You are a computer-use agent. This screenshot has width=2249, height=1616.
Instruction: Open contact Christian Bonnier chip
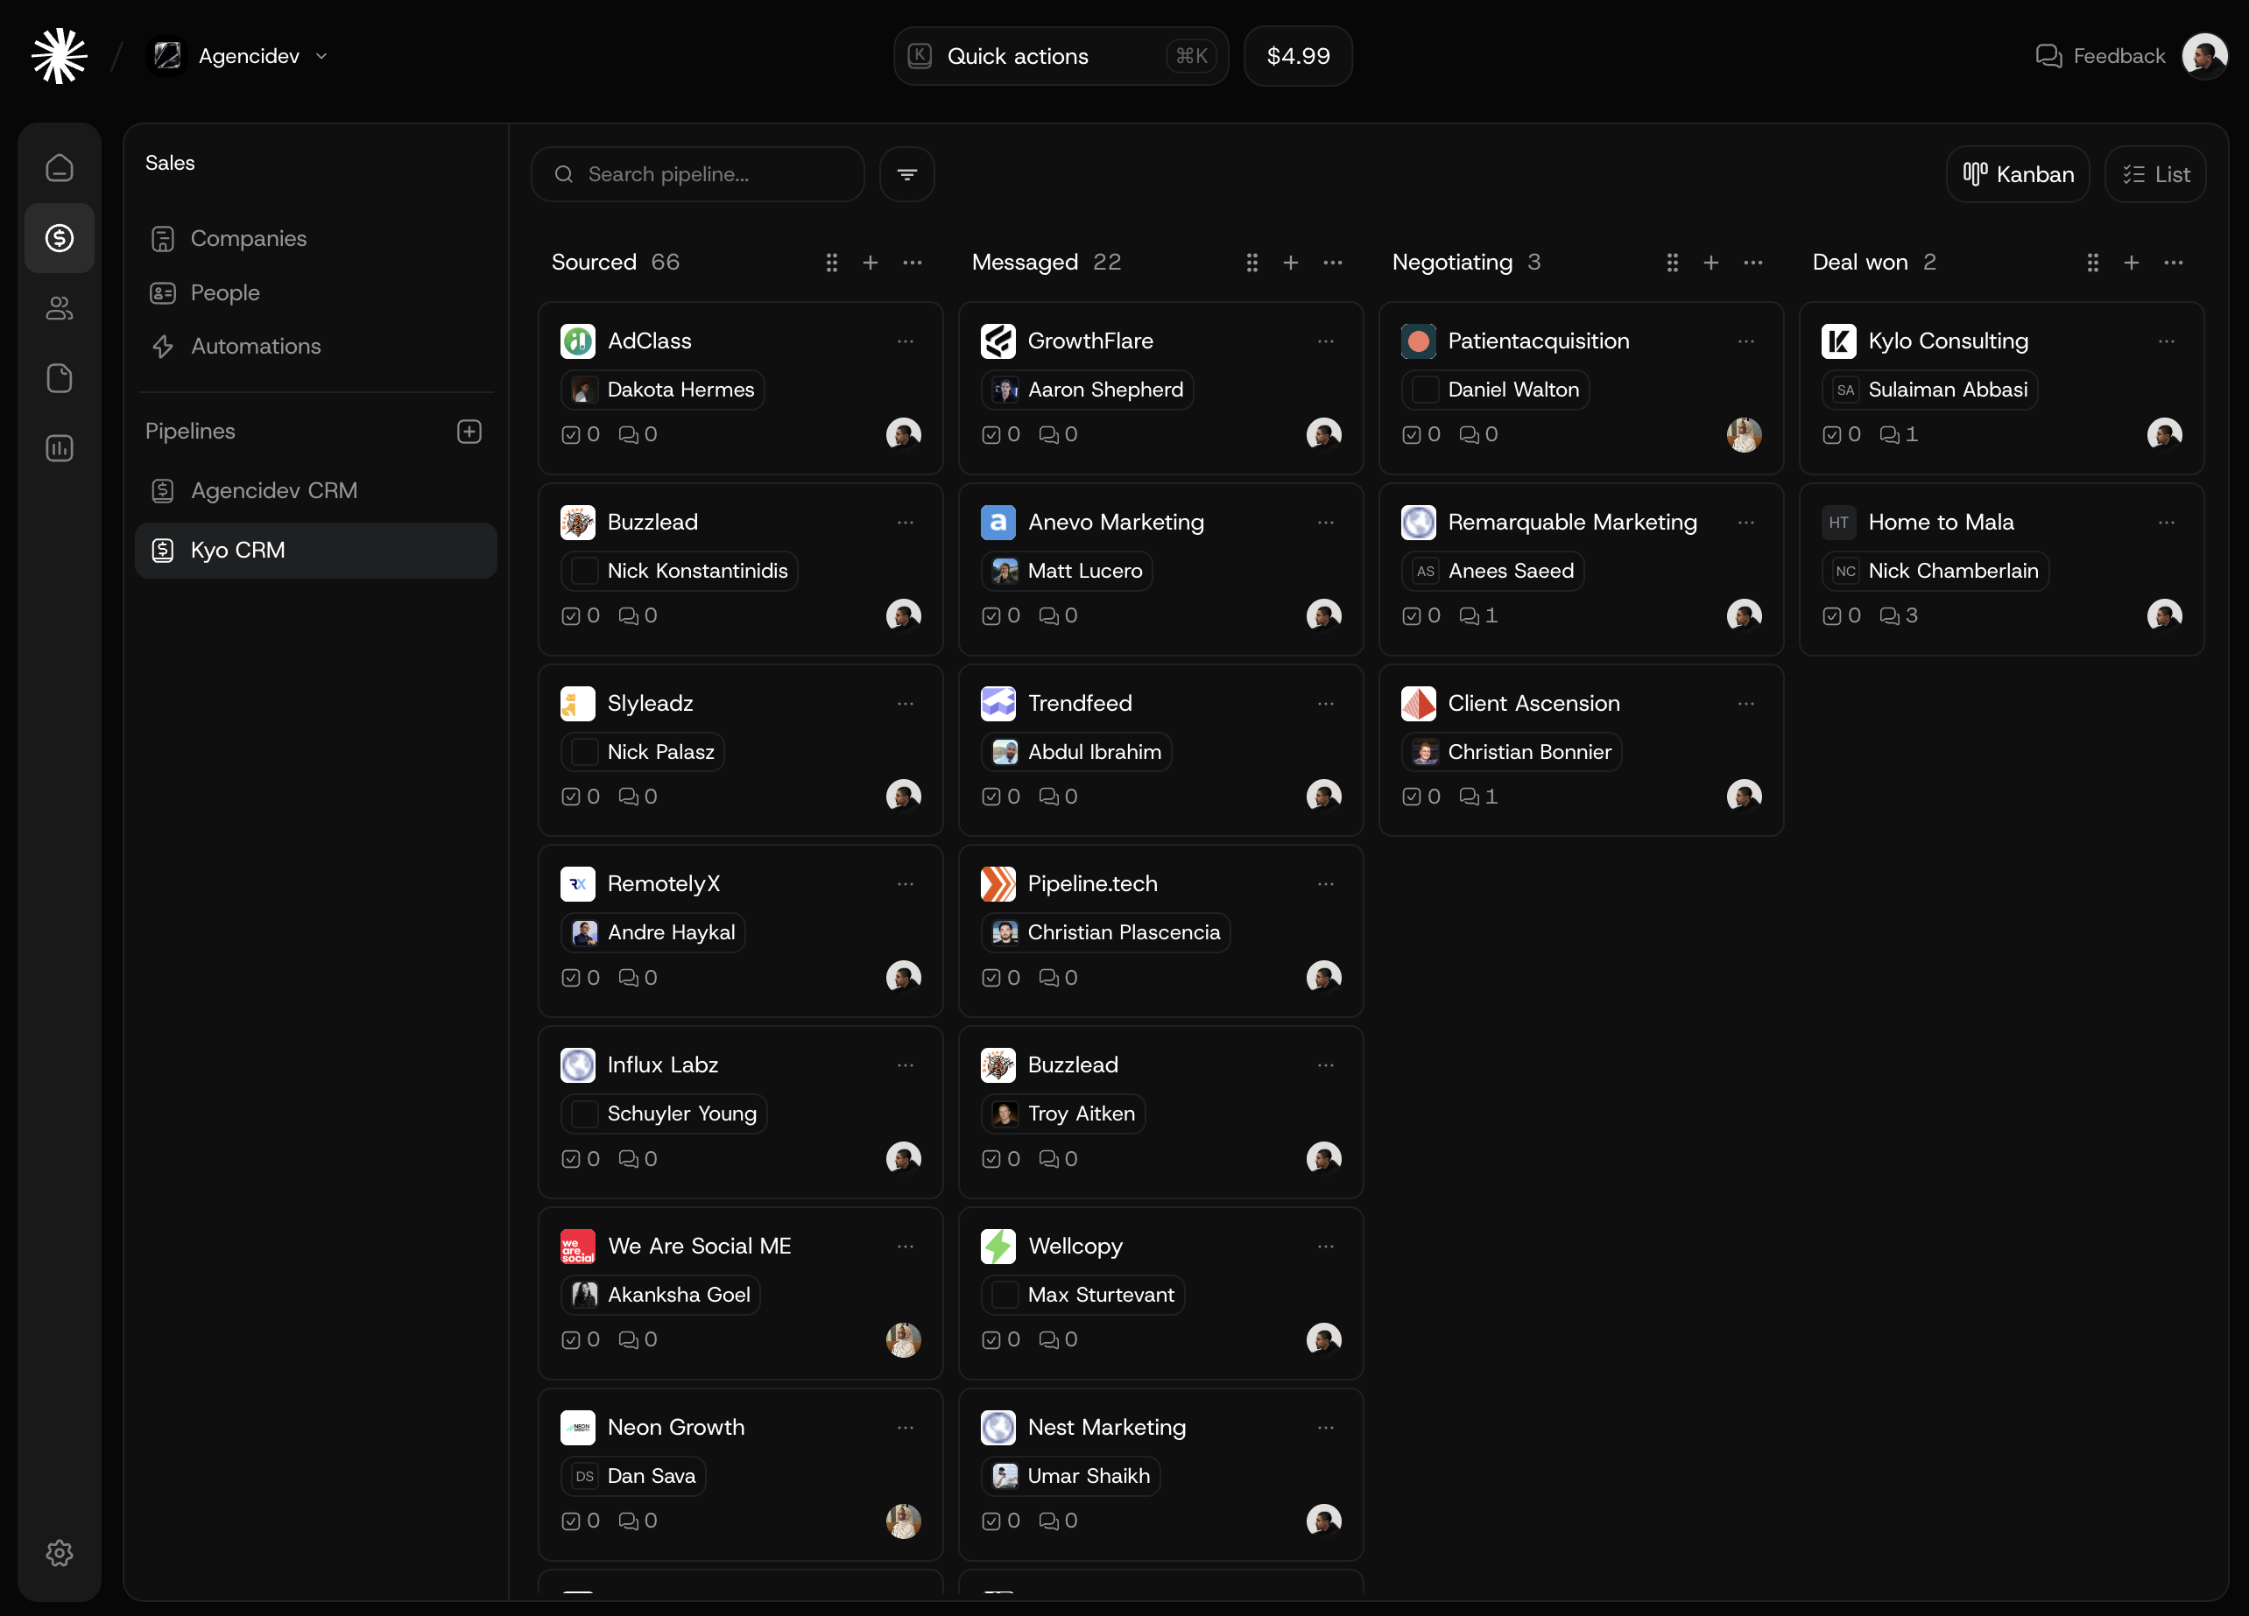[x=1512, y=751]
